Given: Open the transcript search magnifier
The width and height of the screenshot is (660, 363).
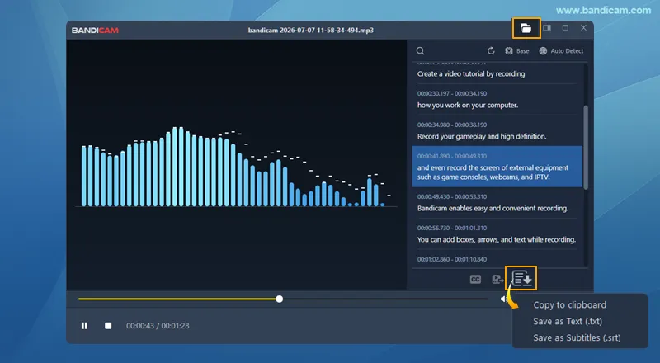Looking at the screenshot, I should click(x=420, y=51).
